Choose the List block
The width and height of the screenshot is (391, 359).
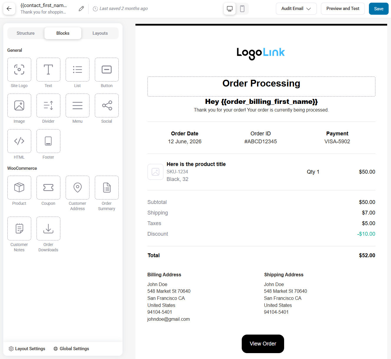pos(77,70)
